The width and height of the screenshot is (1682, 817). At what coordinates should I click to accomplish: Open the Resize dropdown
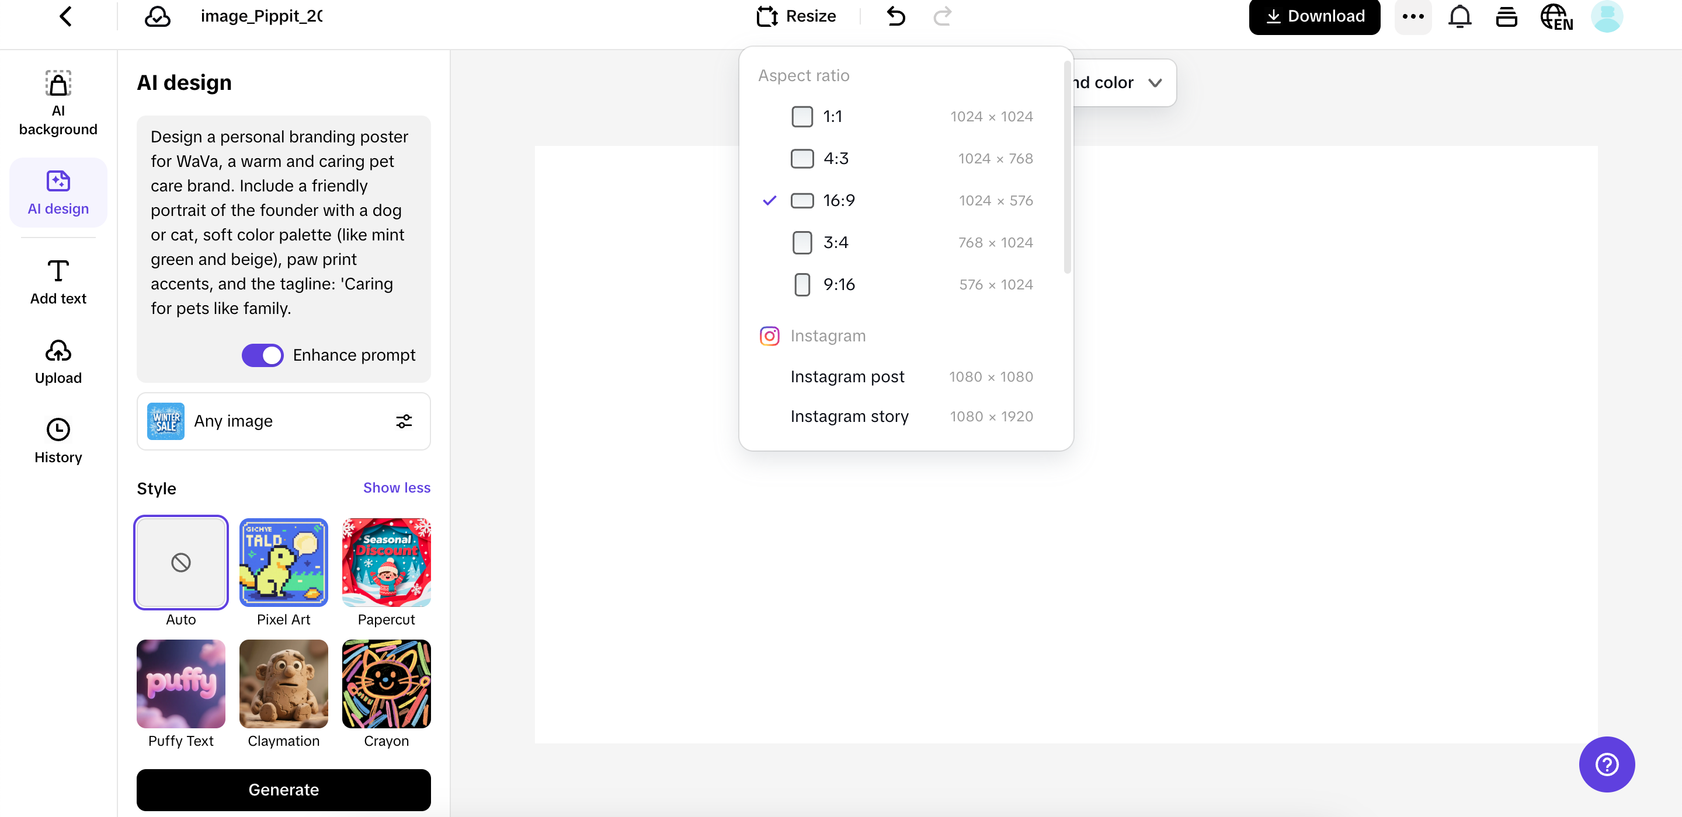tap(796, 16)
